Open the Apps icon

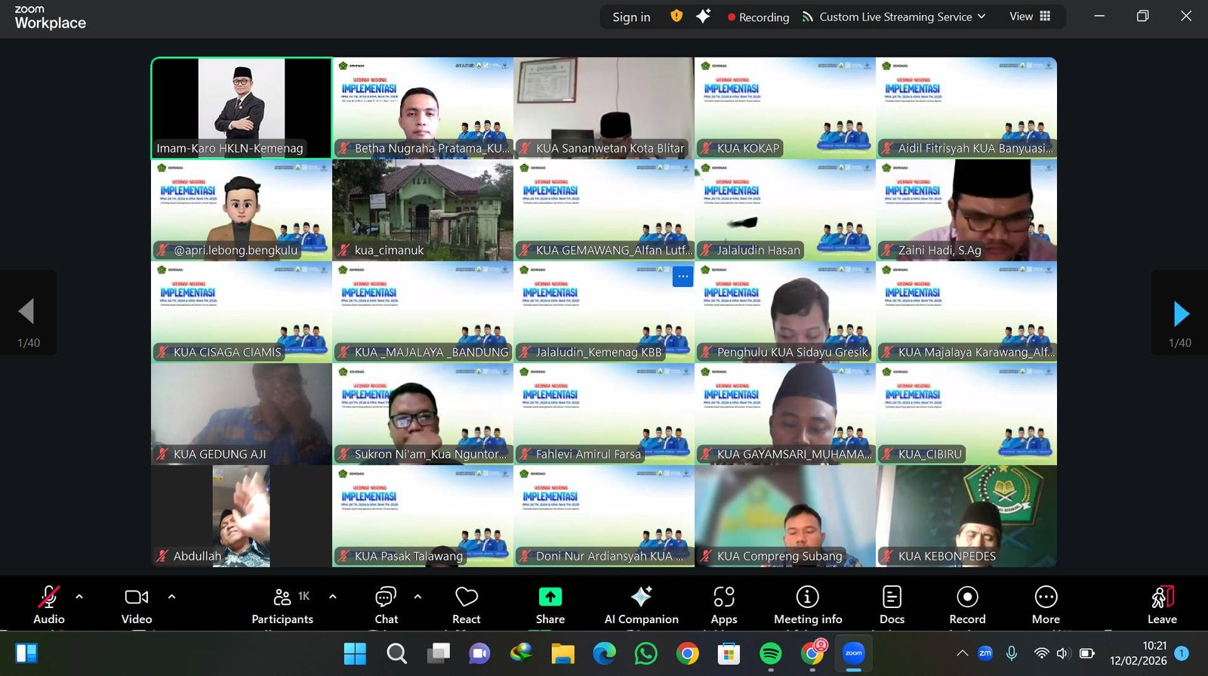[x=723, y=605]
